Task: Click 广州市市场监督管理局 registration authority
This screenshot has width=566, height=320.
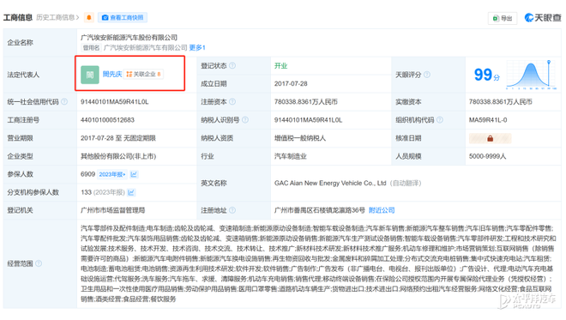Action: click(112, 210)
